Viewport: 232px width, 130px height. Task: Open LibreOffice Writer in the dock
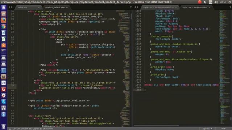click(x=4, y=33)
